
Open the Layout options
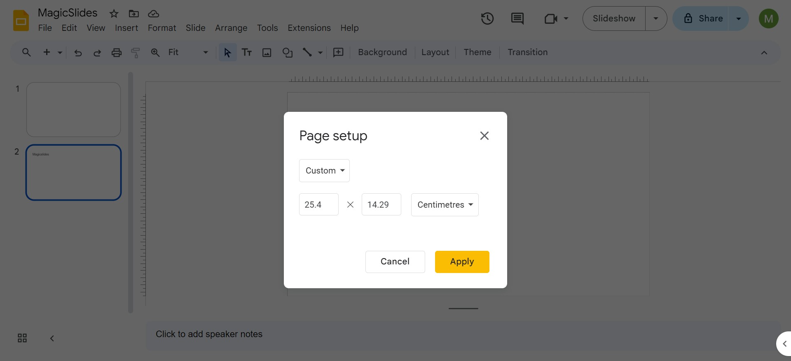(435, 53)
